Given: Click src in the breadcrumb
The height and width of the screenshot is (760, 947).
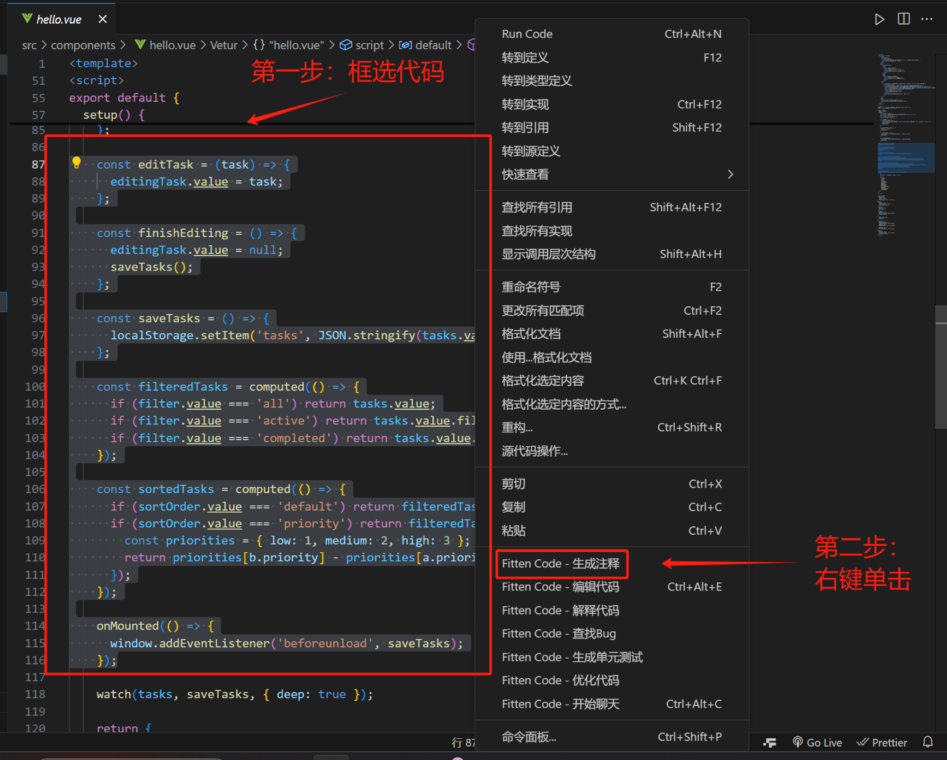Looking at the screenshot, I should (29, 45).
